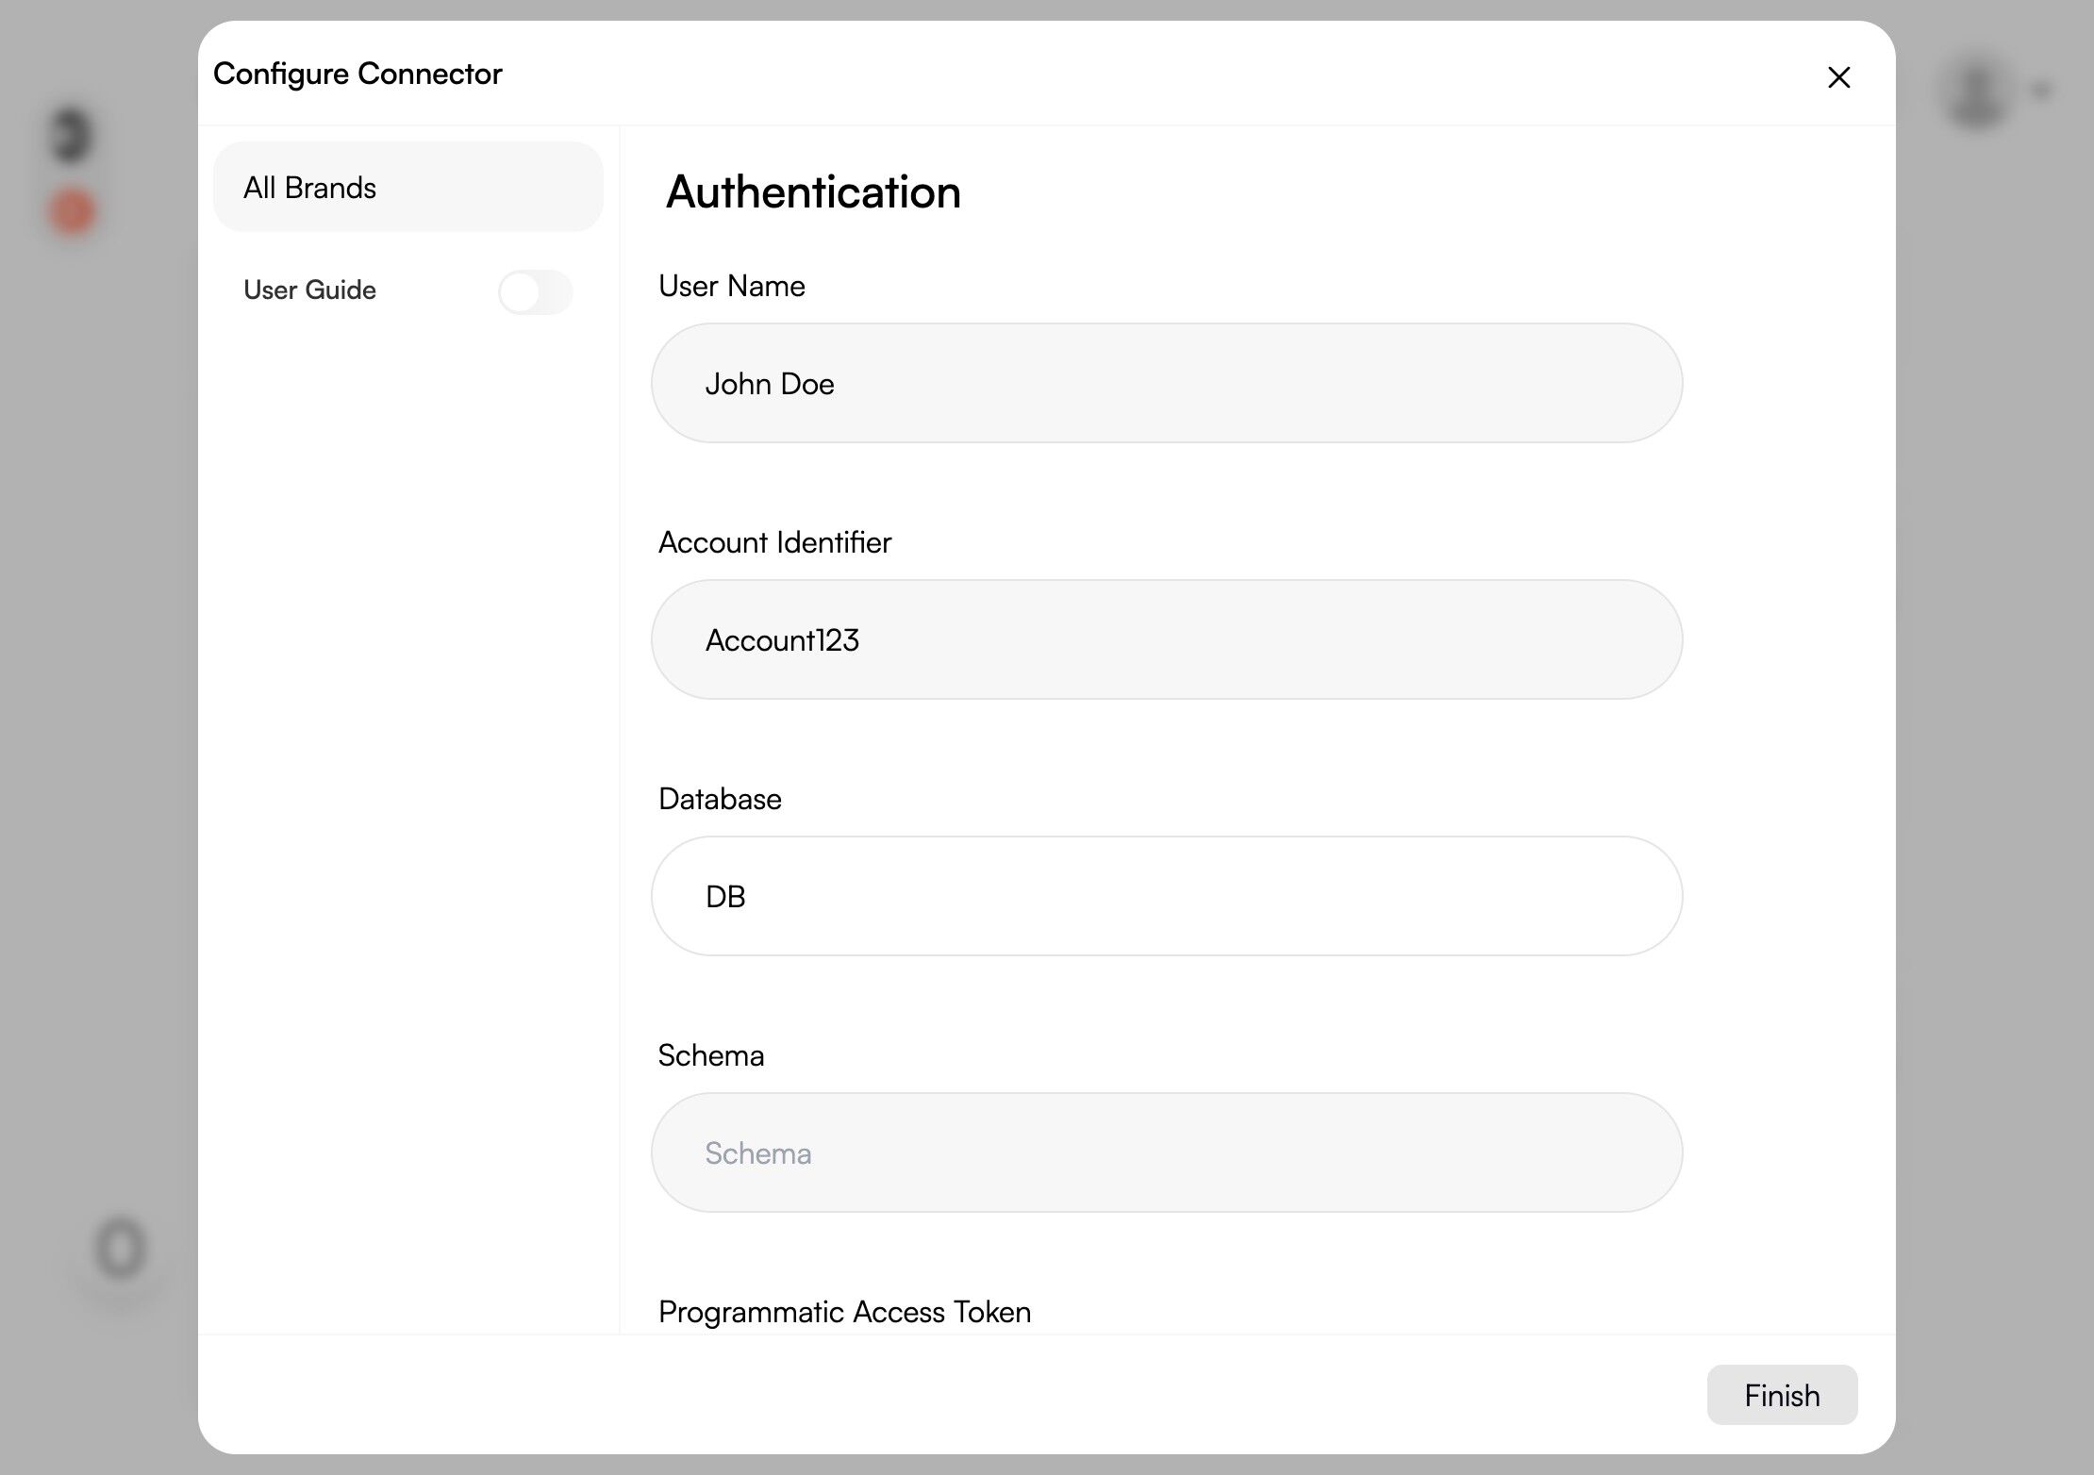Viewport: 2094px width, 1475px height.
Task: Click the dark icon in left sidebar
Action: 71,135
